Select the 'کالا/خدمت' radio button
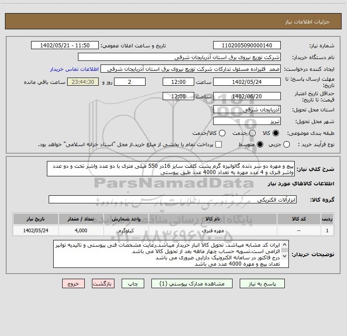Screen dimensions: 347x336 [x=222, y=133]
